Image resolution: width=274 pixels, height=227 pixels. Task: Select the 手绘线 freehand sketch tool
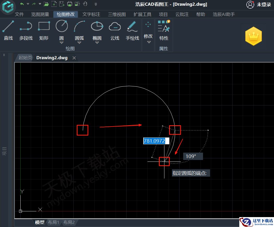tap(133, 30)
